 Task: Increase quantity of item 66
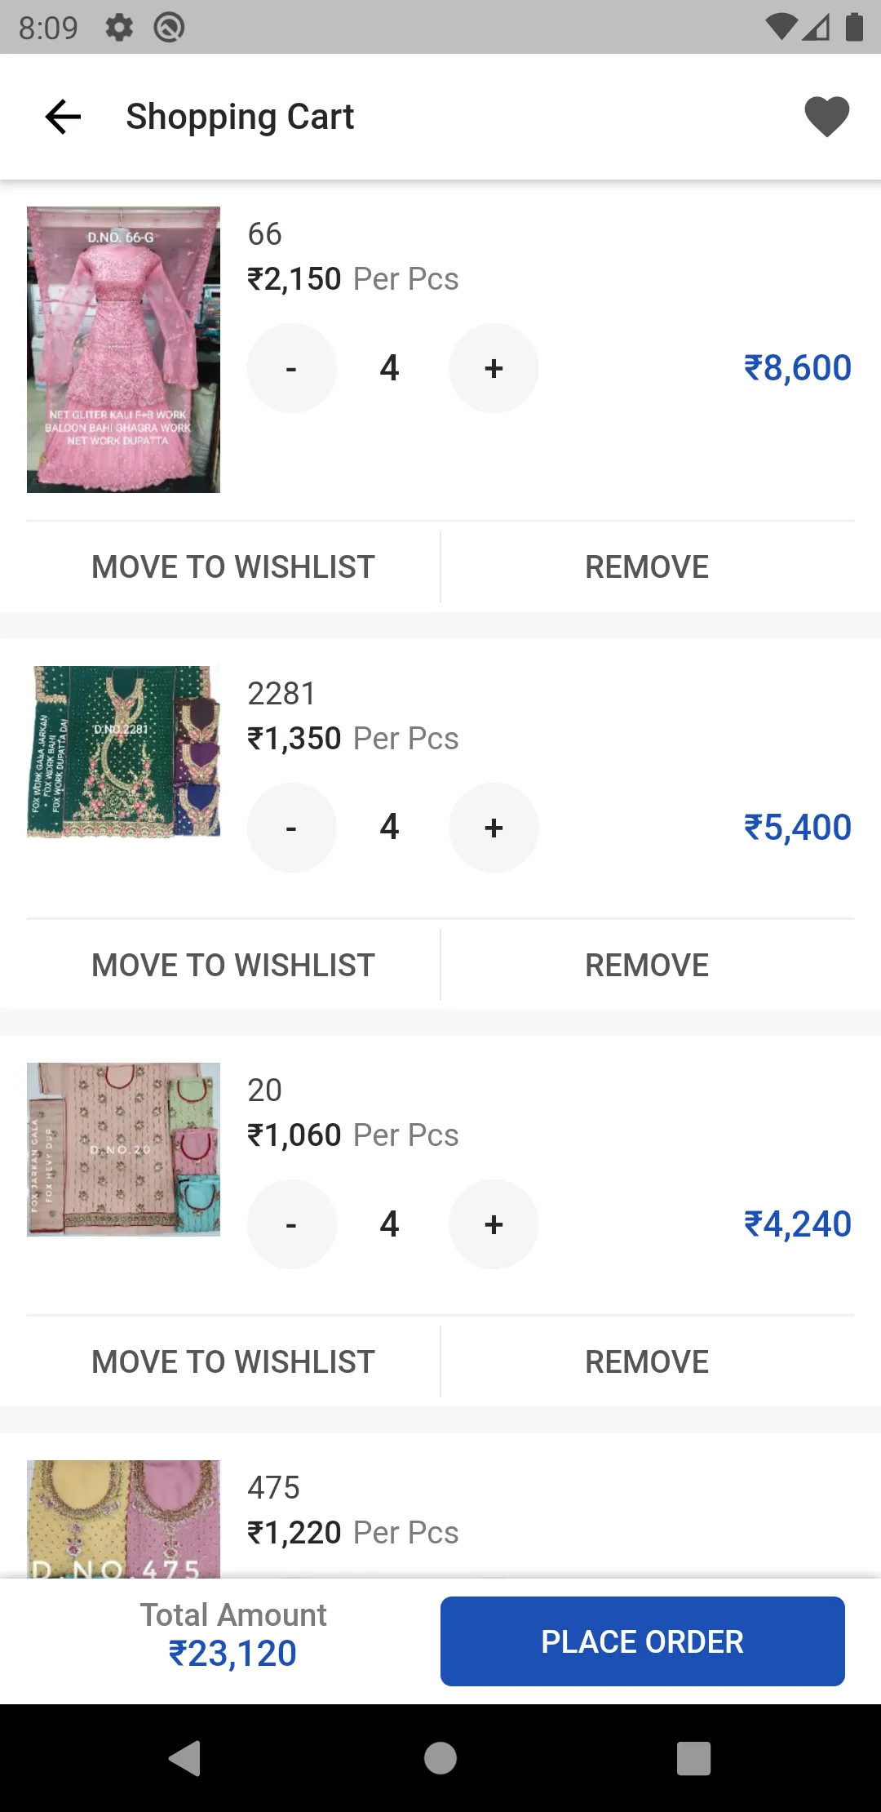tap(494, 368)
